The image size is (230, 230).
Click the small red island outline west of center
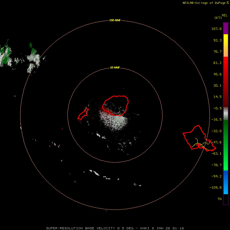(83, 115)
